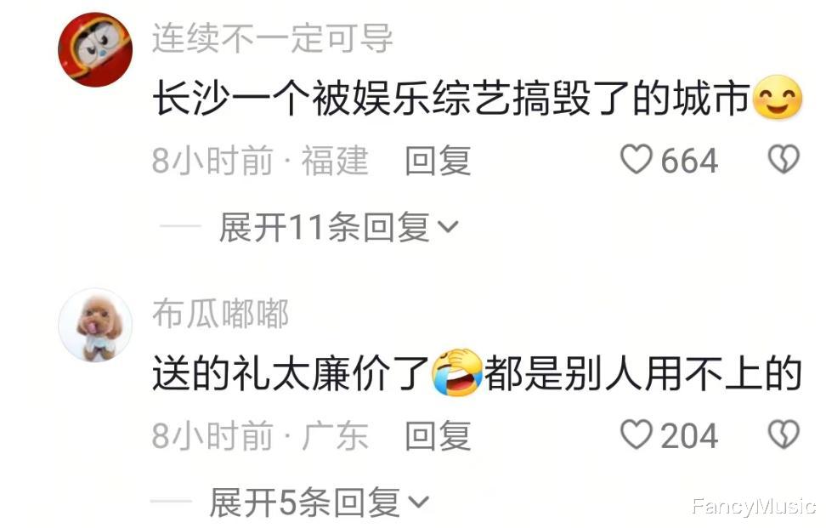
Task: Dislike the comment about 长沙
Action: pos(784,159)
